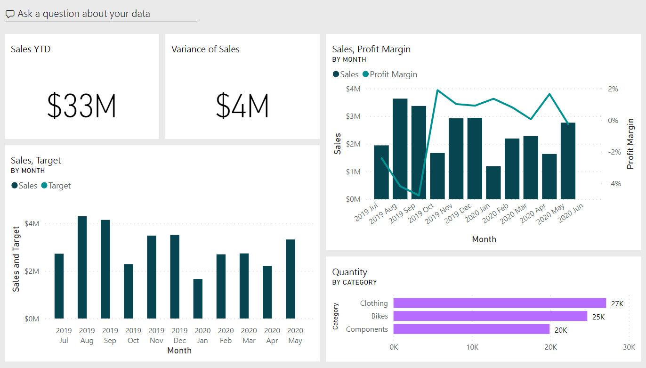The width and height of the screenshot is (646, 368).
Task: Select the 2020 Feb bar in Profit Margin chart
Action: tap(512, 169)
